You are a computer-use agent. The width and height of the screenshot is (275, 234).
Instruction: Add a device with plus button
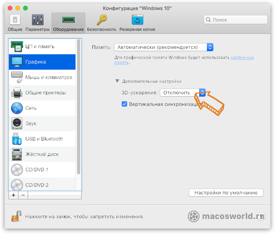click(x=13, y=195)
